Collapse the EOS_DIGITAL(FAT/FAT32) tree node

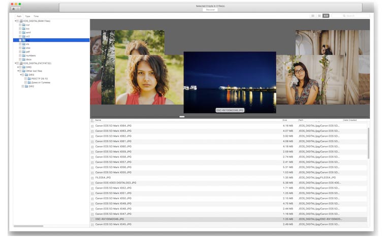[x=15, y=64]
